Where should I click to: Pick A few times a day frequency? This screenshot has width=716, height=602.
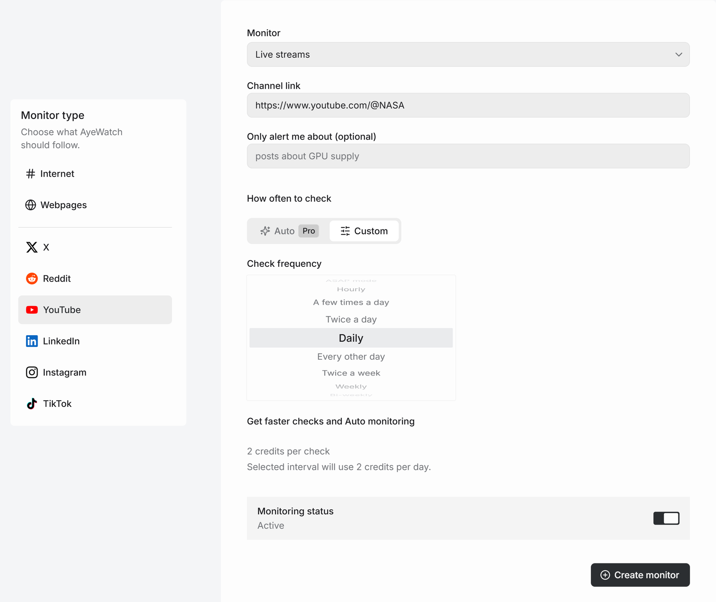click(351, 303)
